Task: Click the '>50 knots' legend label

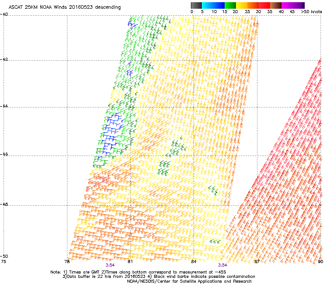Action: (x=311, y=12)
